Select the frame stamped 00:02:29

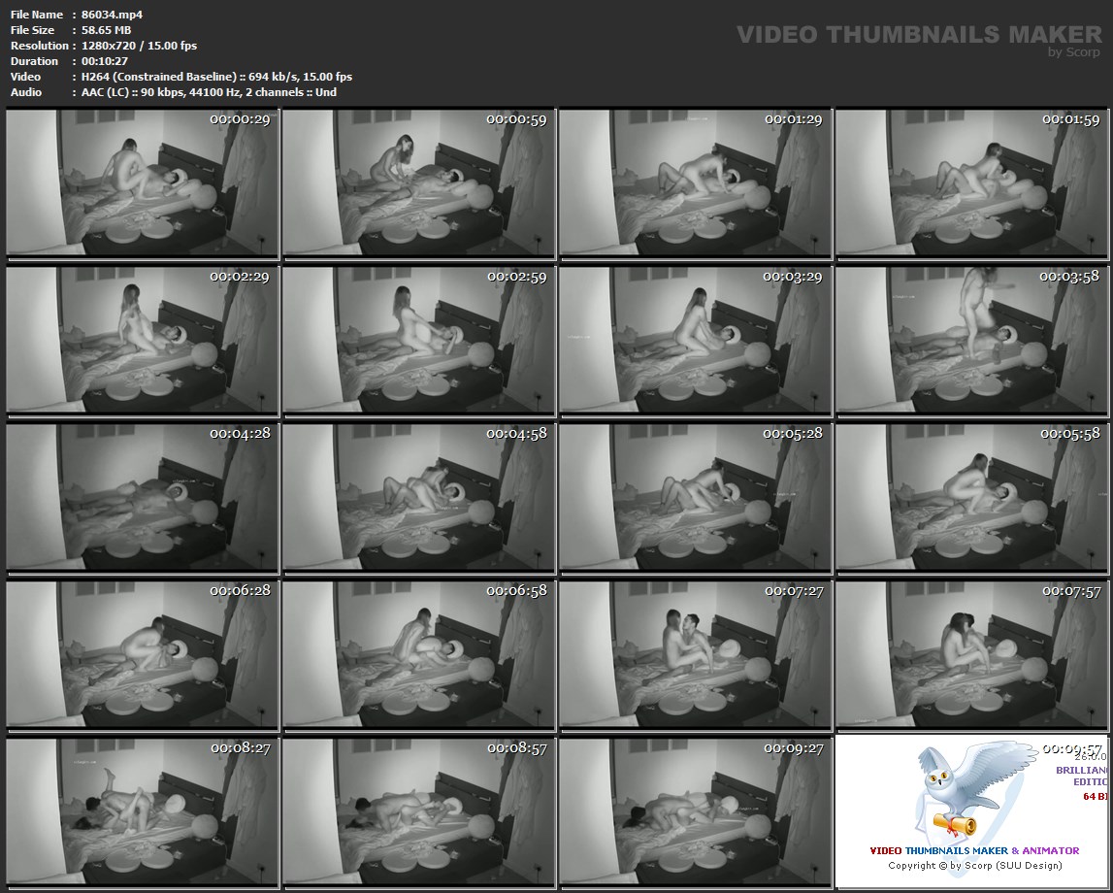[142, 341]
